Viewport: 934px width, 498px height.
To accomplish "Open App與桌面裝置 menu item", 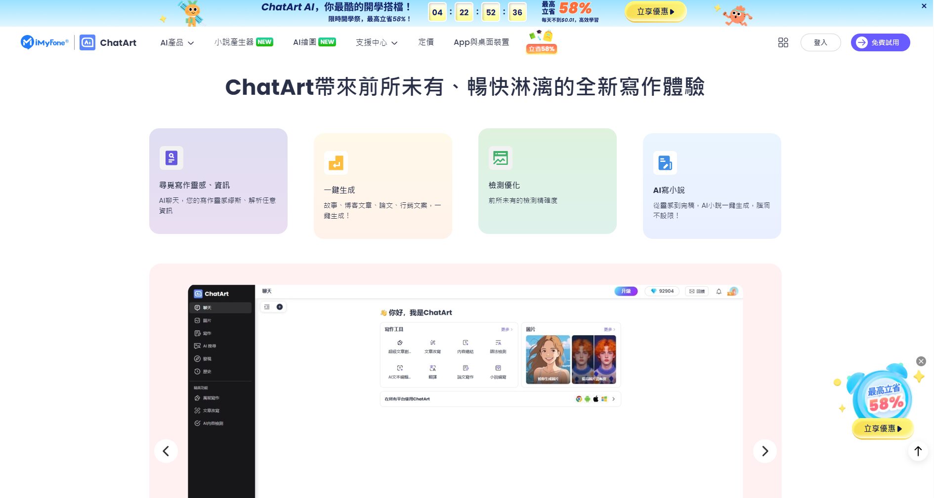I will [481, 42].
